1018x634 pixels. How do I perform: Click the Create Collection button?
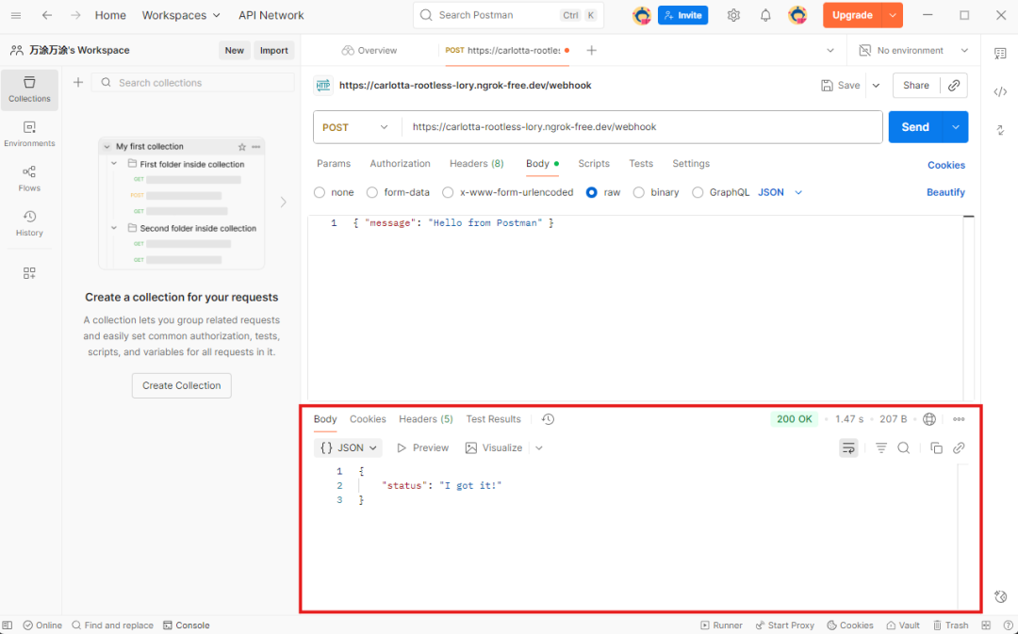(181, 385)
